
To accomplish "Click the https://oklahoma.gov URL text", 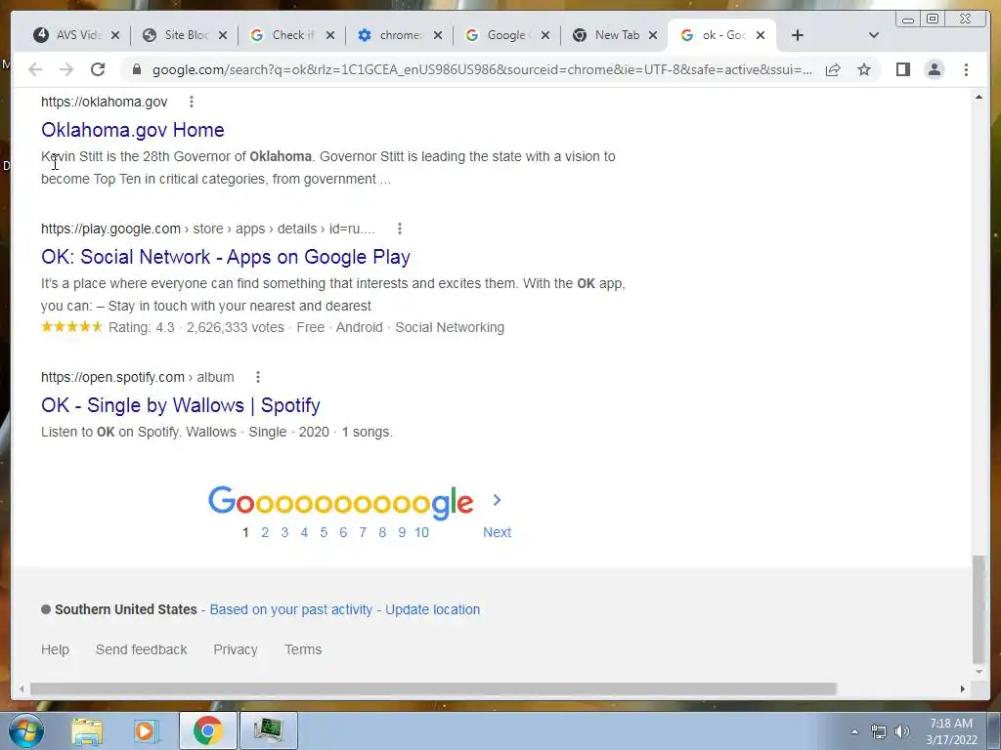I will (104, 102).
